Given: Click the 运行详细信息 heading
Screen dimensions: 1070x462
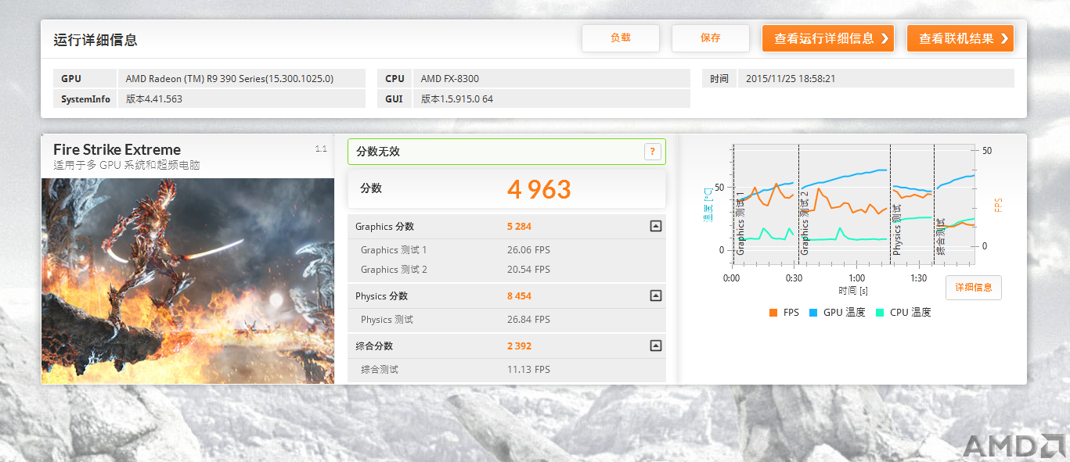Looking at the screenshot, I should click(x=95, y=41).
